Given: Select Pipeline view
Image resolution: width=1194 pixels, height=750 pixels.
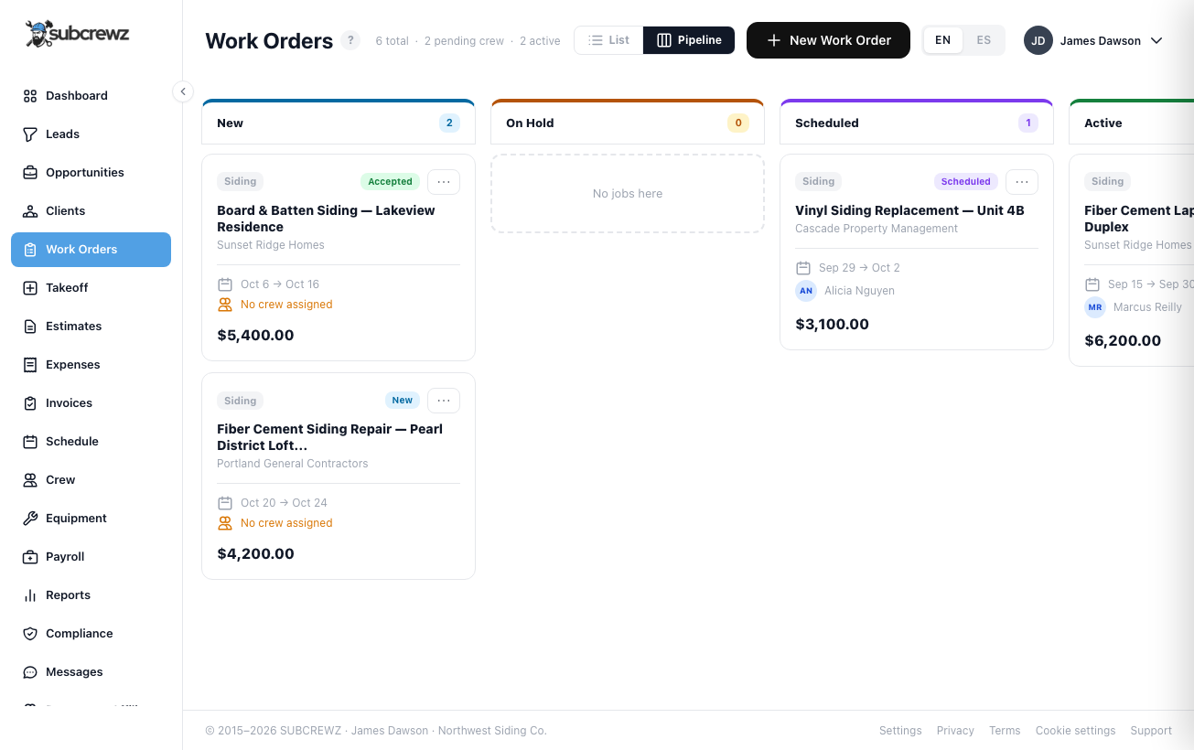Looking at the screenshot, I should (x=689, y=40).
